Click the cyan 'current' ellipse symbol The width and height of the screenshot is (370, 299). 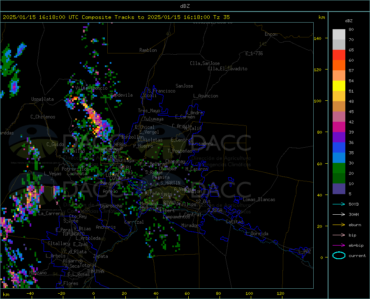coord(339,255)
